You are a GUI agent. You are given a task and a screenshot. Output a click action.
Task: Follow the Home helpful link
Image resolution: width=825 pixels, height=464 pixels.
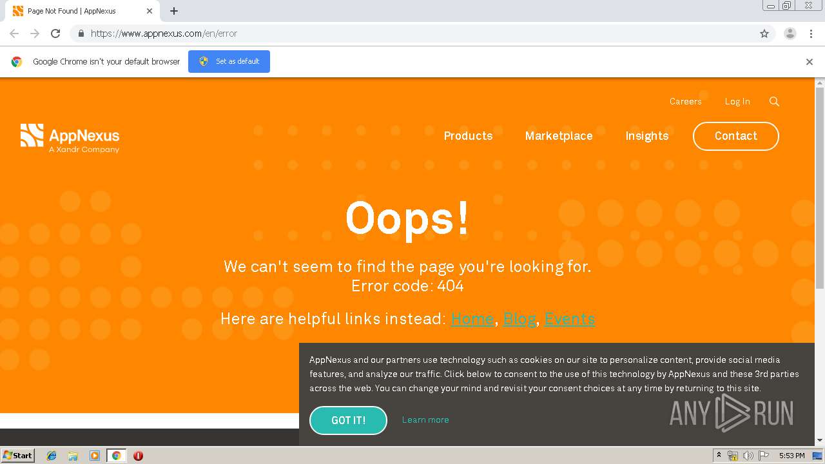tap(472, 318)
